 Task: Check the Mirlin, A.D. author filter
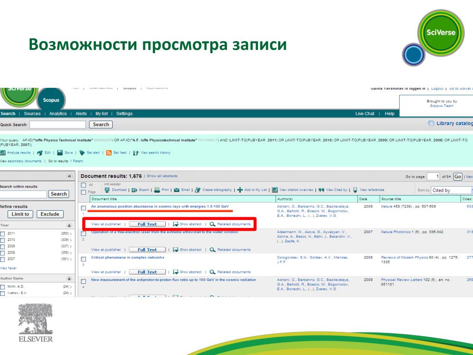pyautogui.click(x=2, y=287)
